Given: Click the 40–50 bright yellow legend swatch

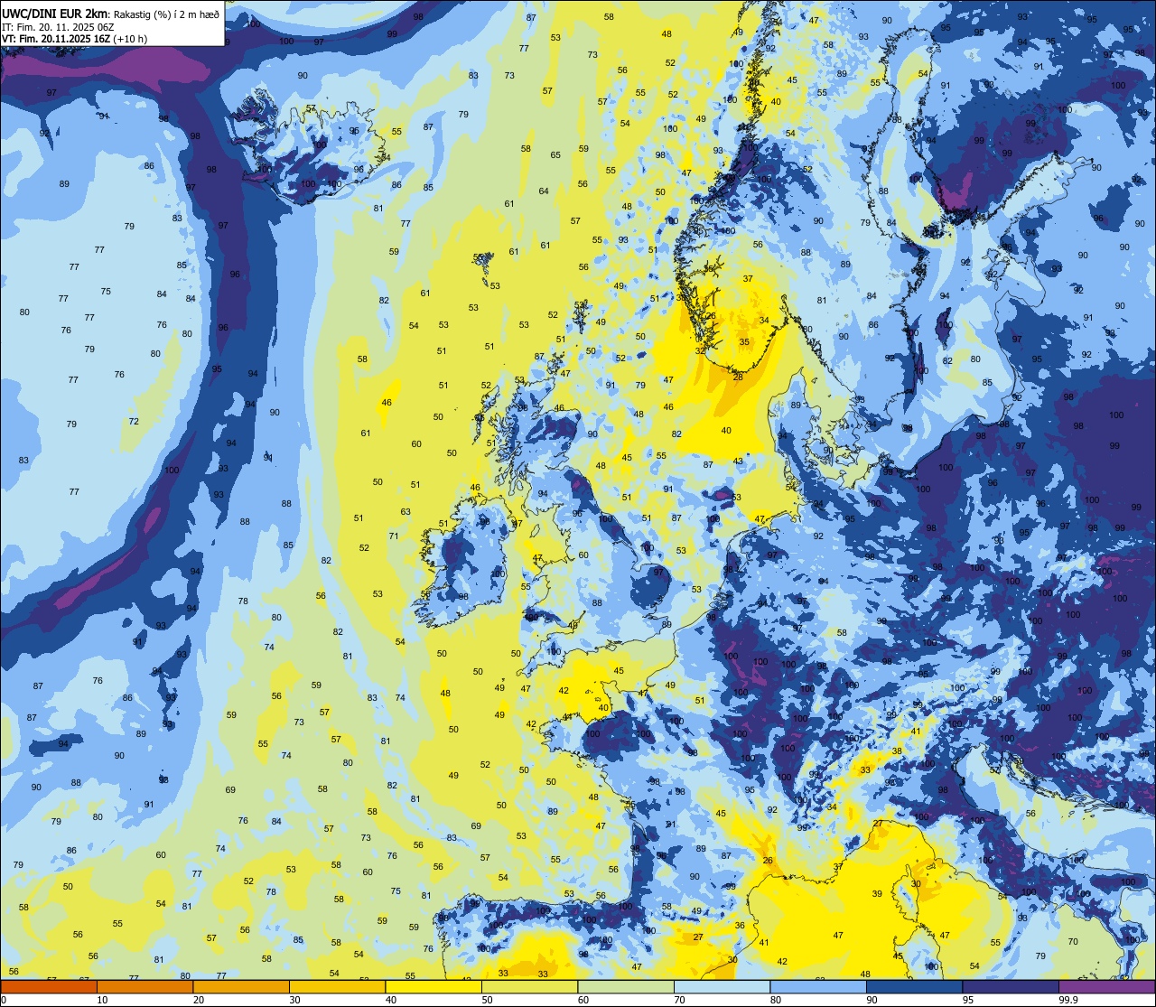Looking at the screenshot, I should (433, 987).
